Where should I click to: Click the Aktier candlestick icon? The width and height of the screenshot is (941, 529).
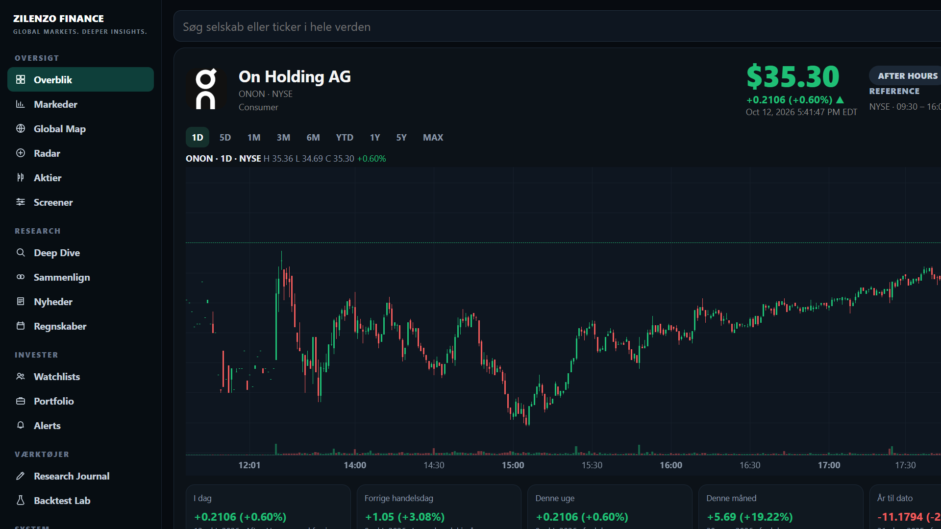point(21,177)
